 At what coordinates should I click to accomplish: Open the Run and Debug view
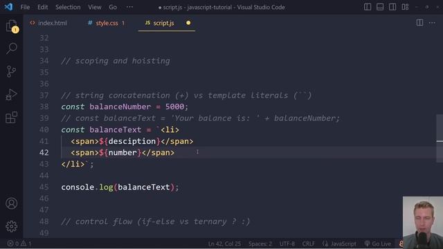12,95
